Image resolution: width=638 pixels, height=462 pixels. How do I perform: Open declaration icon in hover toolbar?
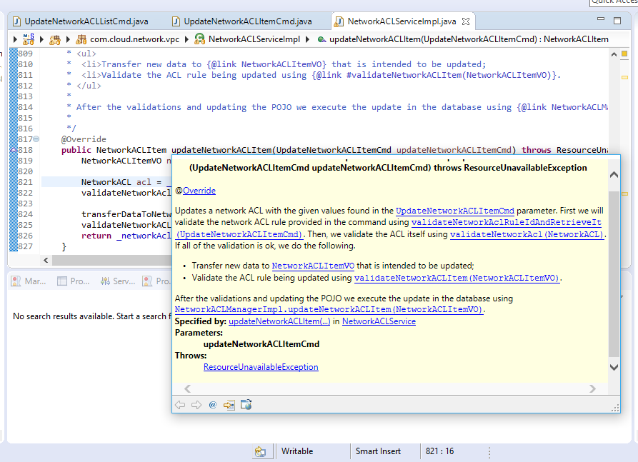tap(229, 405)
